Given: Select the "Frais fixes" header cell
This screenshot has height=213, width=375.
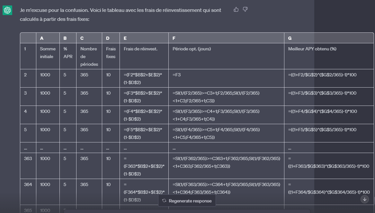Looking at the screenshot, I should click(111, 53).
